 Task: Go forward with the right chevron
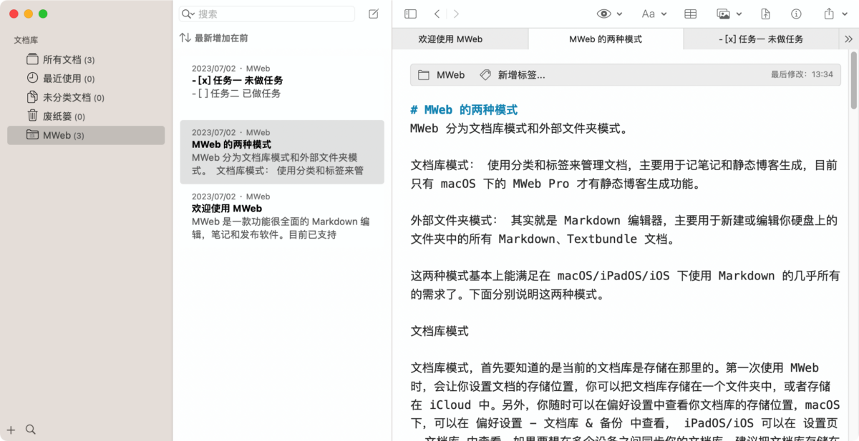[457, 14]
